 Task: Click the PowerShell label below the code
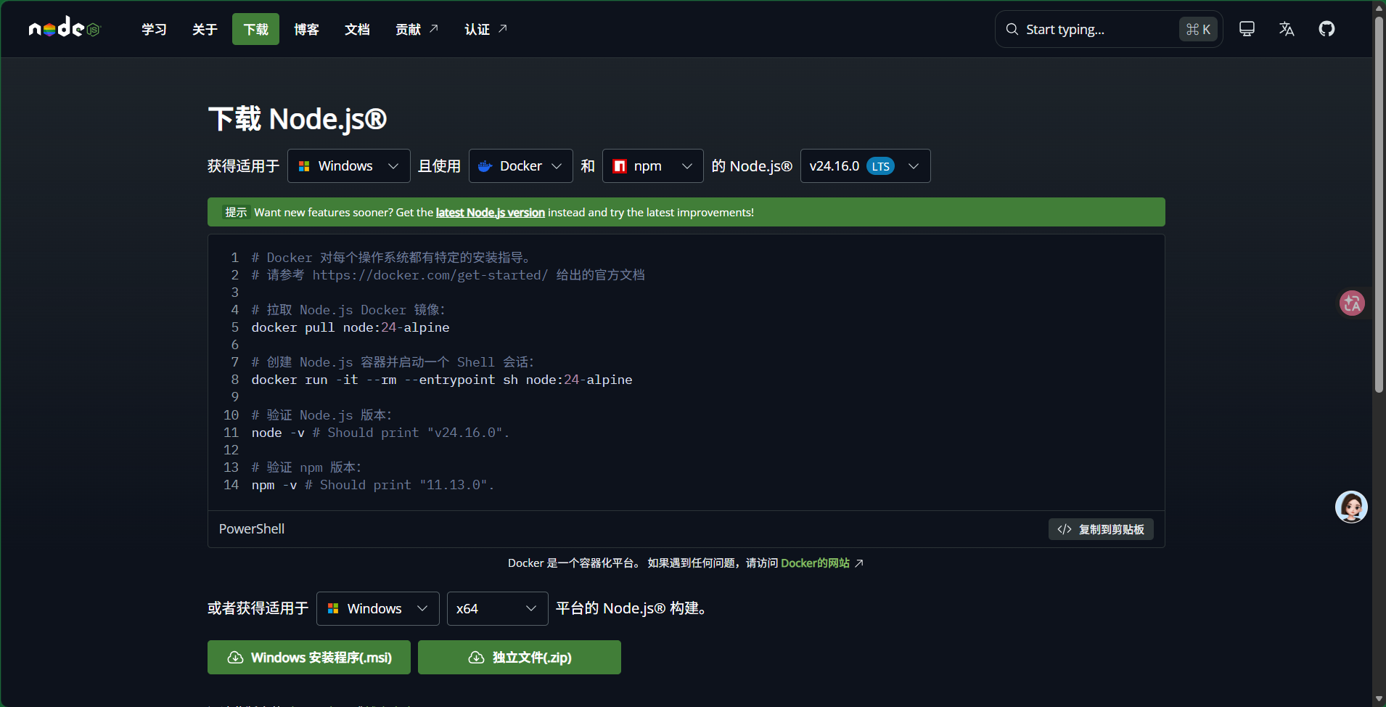pos(252,529)
